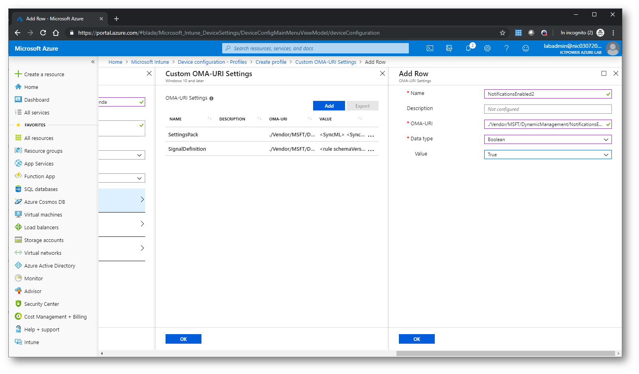
Task: Close the Add Row browser tab
Action: pyautogui.click(x=101, y=19)
